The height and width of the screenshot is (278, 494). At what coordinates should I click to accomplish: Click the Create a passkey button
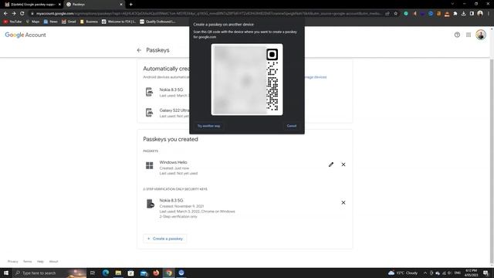pos(165,239)
